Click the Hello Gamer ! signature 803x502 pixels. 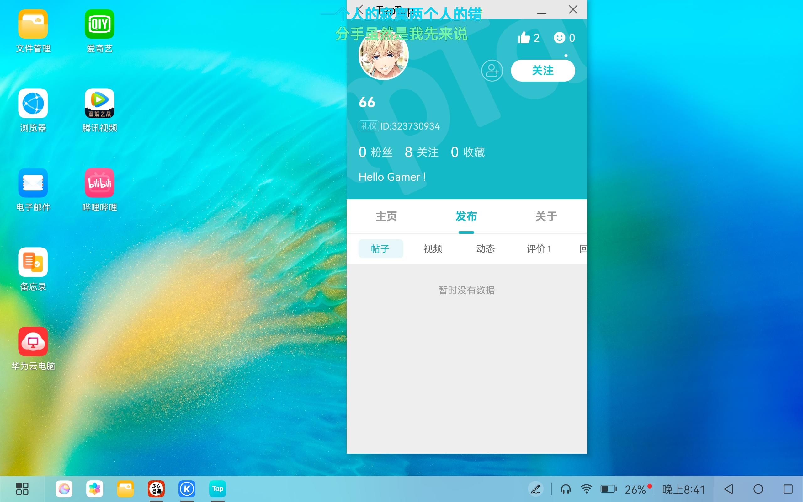(392, 177)
